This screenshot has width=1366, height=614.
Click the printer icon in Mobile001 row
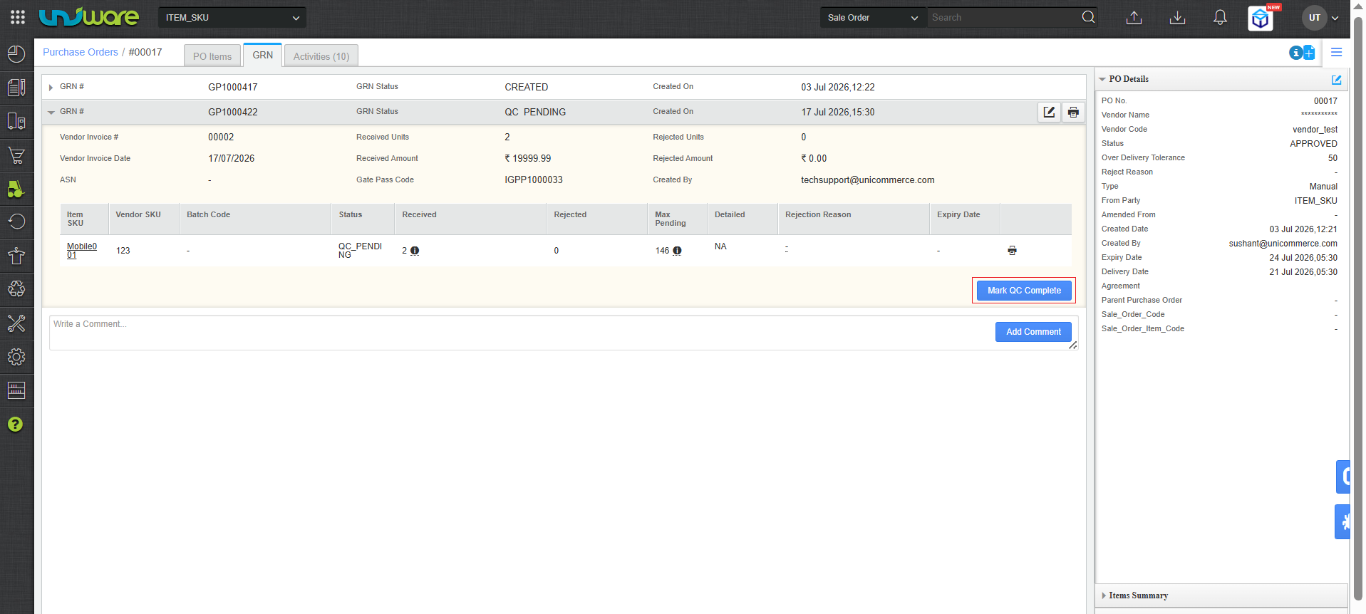coord(1012,251)
